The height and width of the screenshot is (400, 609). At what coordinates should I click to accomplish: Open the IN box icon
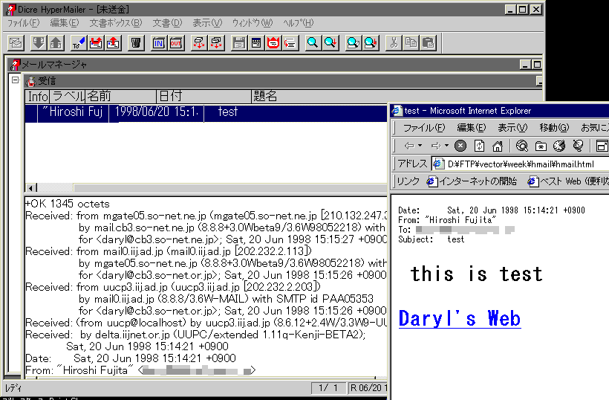point(158,43)
